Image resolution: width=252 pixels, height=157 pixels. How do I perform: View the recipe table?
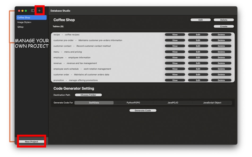point(175,35)
